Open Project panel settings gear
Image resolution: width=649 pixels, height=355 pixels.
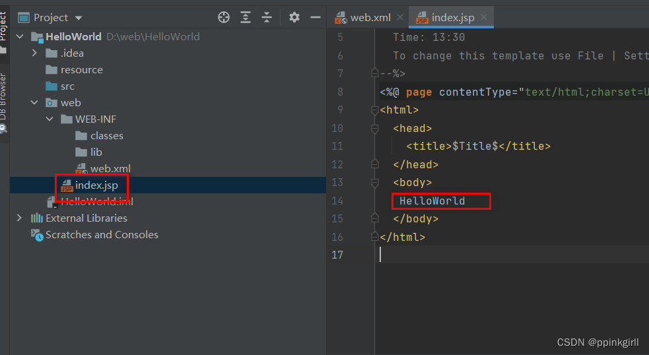(294, 17)
